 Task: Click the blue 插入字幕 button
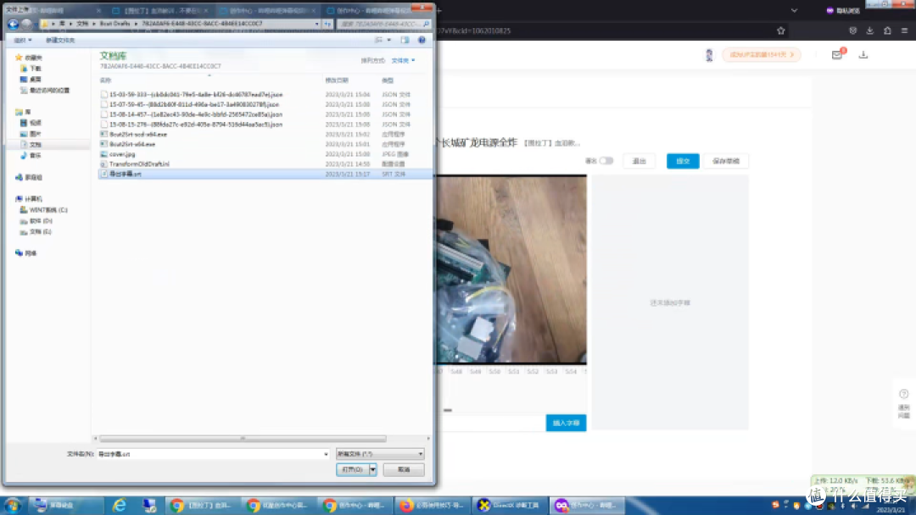(566, 423)
